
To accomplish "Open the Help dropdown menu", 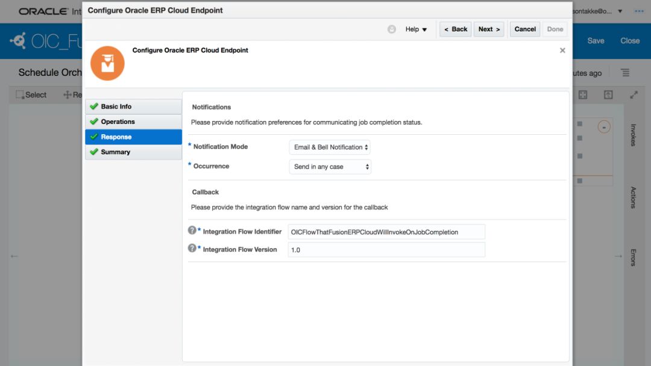I will click(x=416, y=29).
